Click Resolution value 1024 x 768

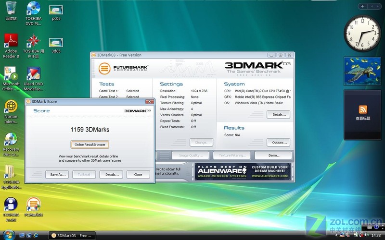click(x=199, y=91)
